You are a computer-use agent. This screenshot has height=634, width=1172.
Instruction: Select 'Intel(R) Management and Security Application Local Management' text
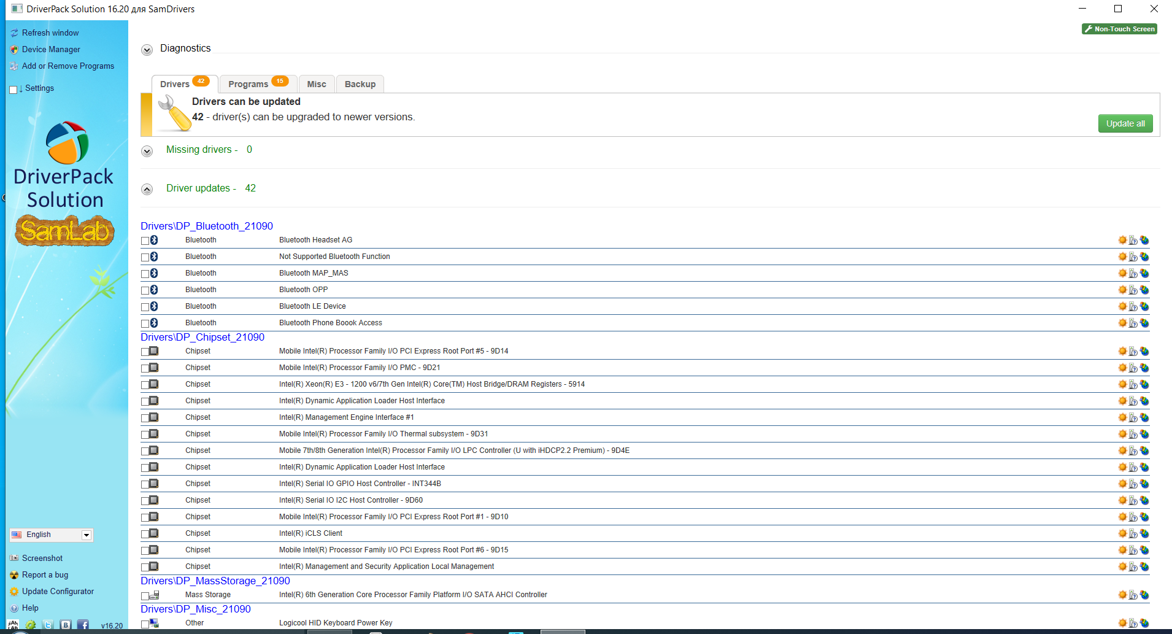pos(387,566)
